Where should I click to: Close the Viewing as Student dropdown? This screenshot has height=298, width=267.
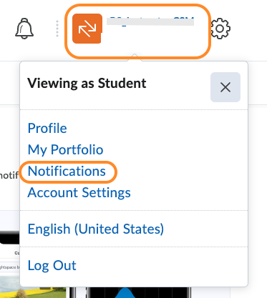(225, 87)
